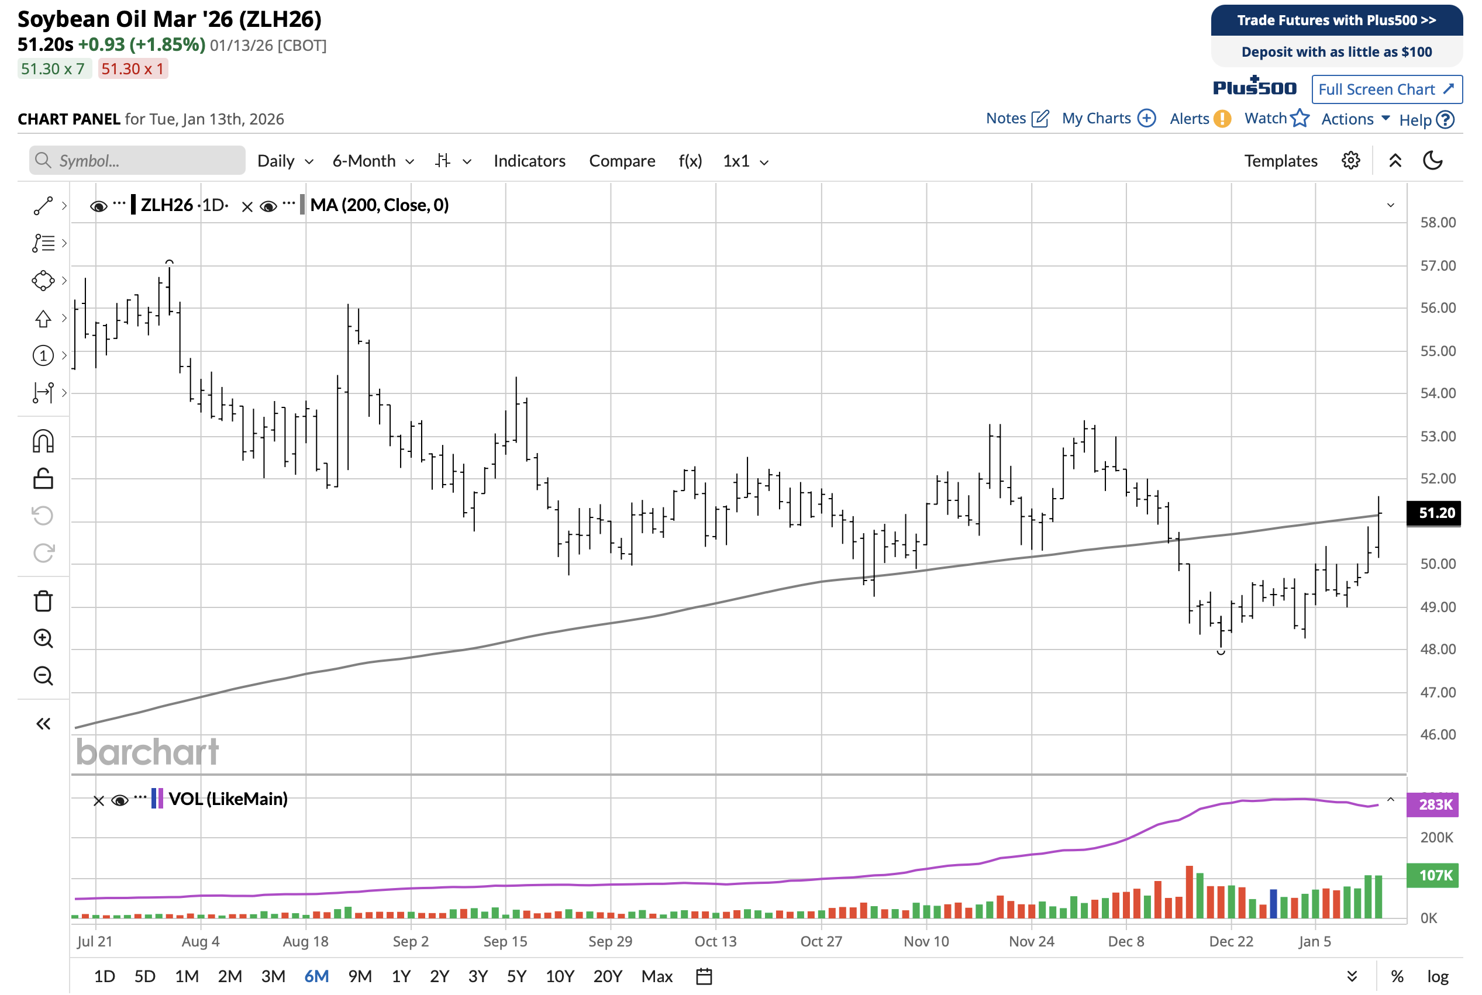Viewport: 1482px width, 995px height.
Task: Undo the last chart action
Action: tap(43, 514)
